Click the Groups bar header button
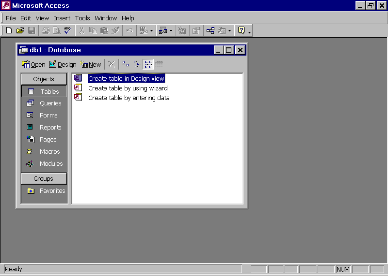The height and width of the screenshot is (276, 388). pyautogui.click(x=44, y=178)
